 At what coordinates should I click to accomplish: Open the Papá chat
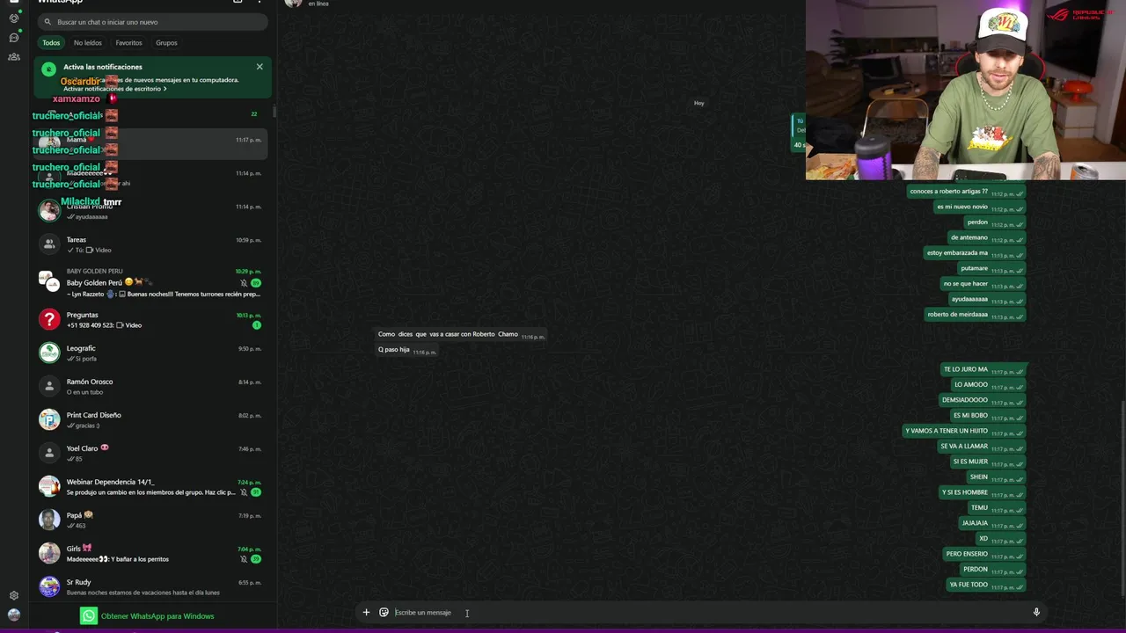pyautogui.click(x=151, y=520)
